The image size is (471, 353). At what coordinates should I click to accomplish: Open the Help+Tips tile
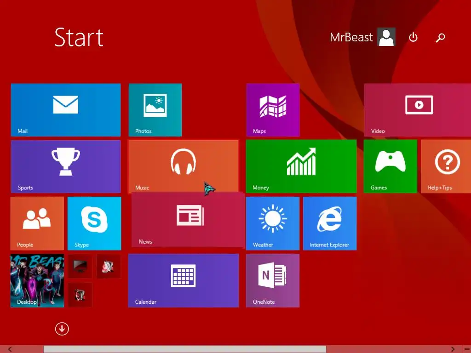click(446, 166)
